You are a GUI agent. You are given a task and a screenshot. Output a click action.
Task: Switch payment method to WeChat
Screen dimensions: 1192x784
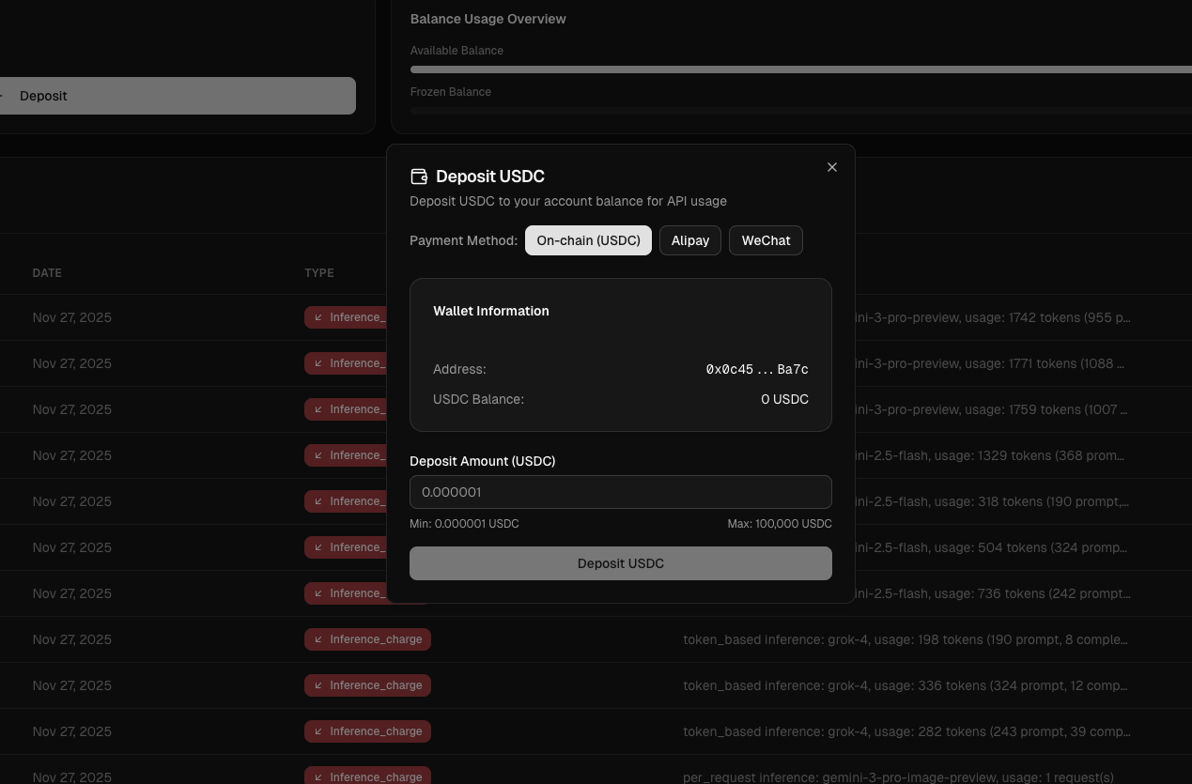766,240
